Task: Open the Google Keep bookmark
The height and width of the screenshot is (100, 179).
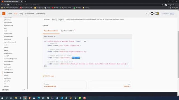Action: click(x=39, y=8)
